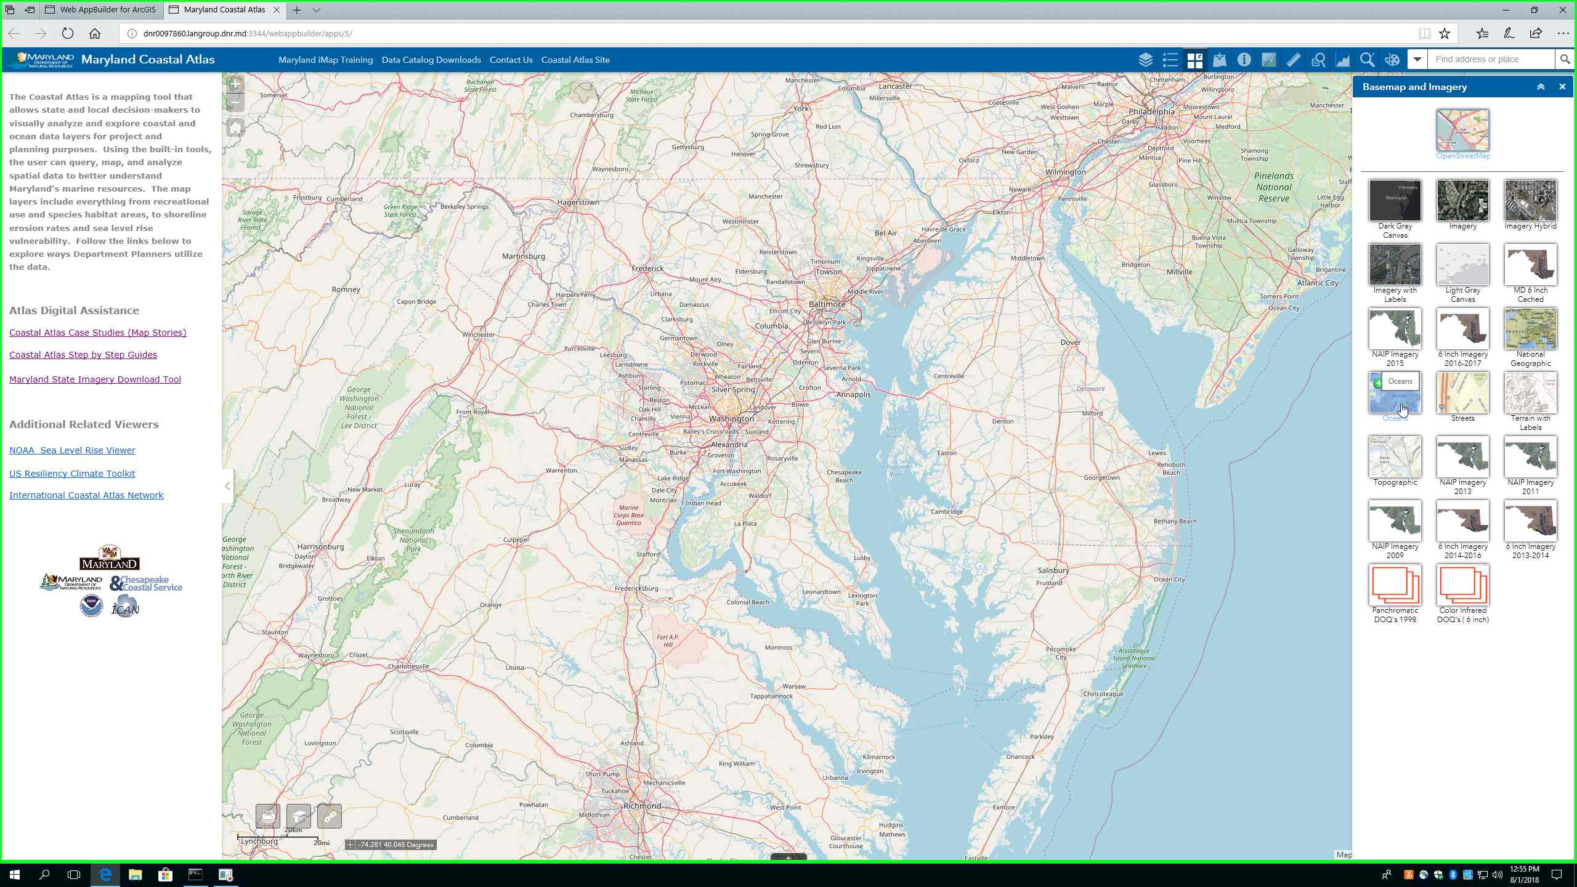Screen dimensions: 1577x887
Task: Select the National Geographic basemap thumbnail
Action: pos(1530,330)
